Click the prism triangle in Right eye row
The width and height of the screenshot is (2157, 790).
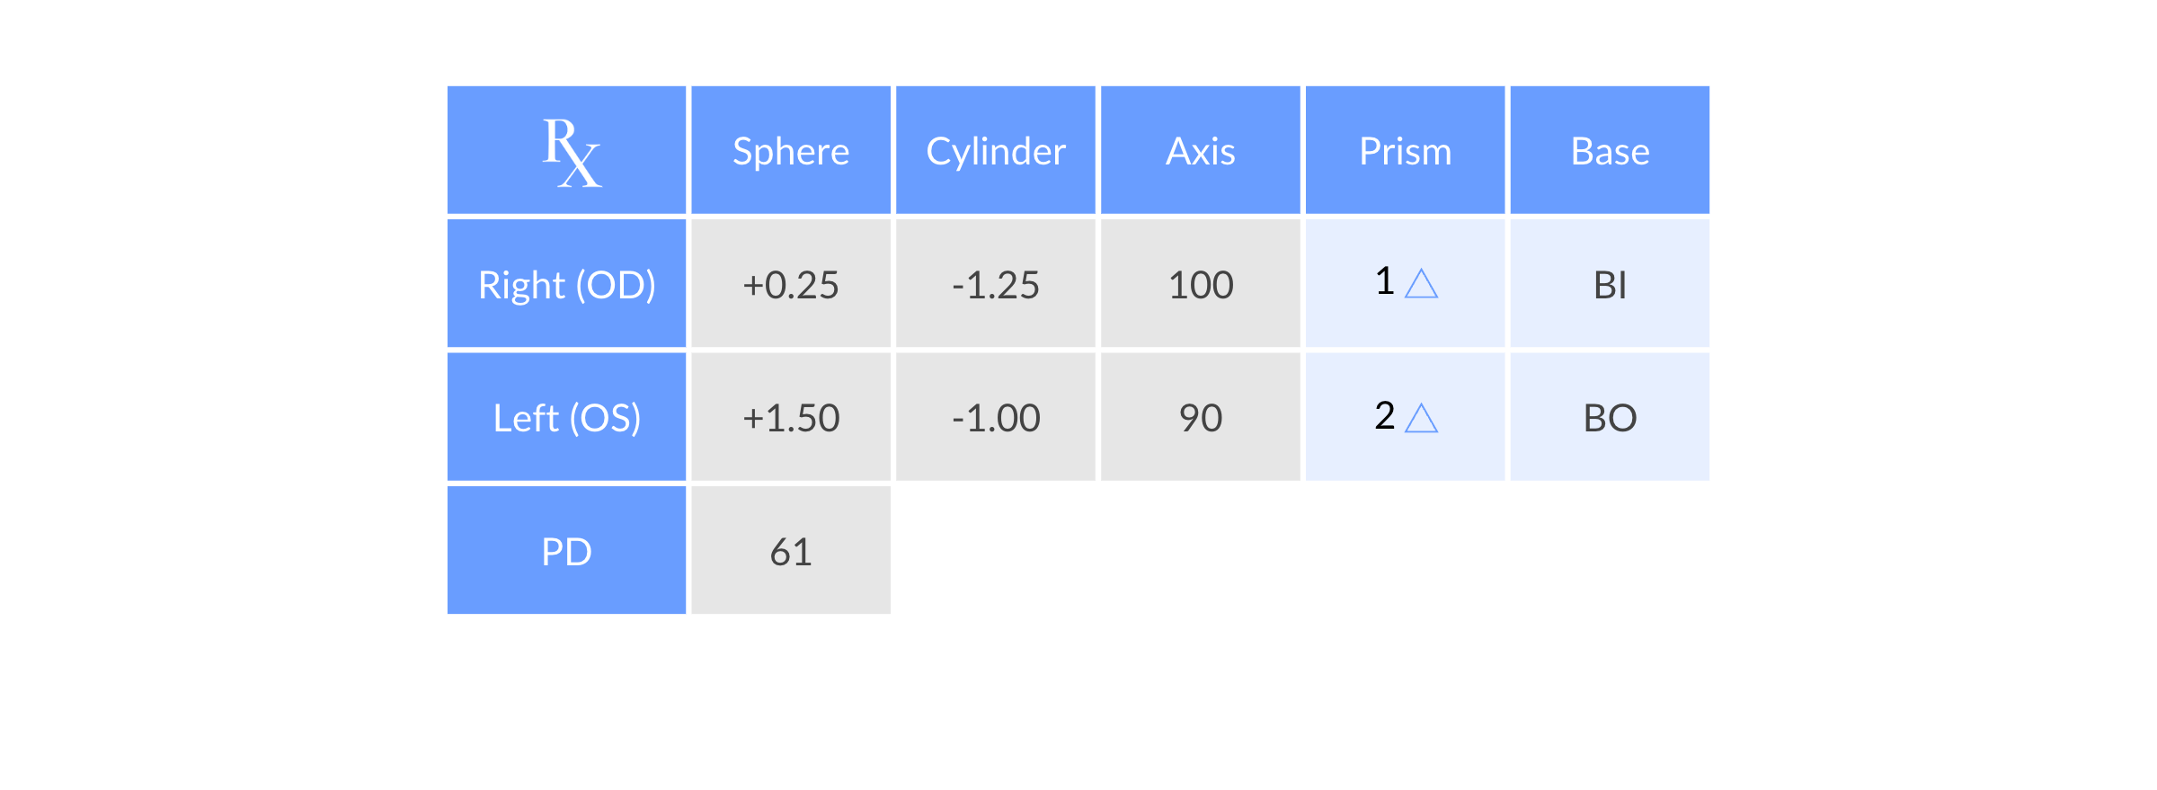(1421, 284)
